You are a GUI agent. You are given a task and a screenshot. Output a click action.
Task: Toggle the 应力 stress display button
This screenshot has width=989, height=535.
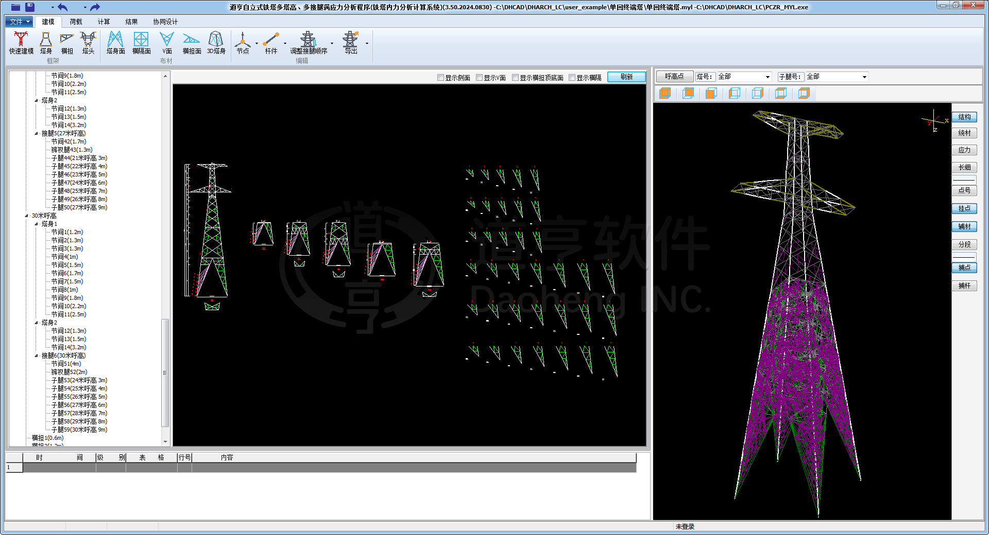coord(964,150)
